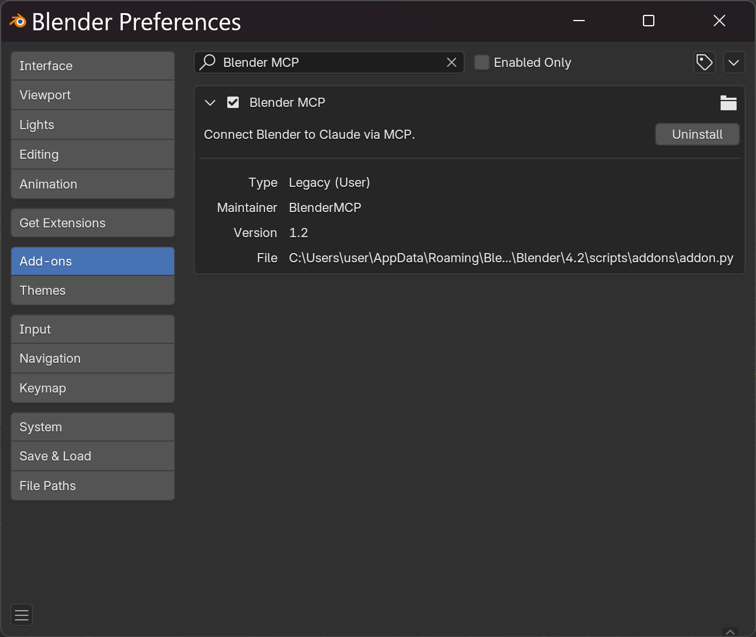Click the BlenderMCP maintainer name
This screenshot has height=637, width=756.
coord(325,208)
